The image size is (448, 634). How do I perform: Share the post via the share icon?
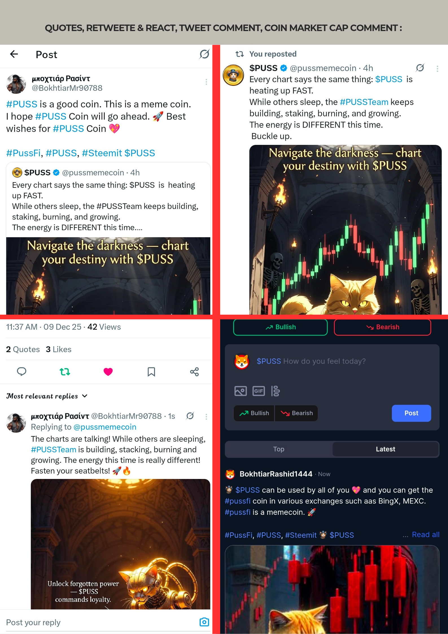(195, 372)
